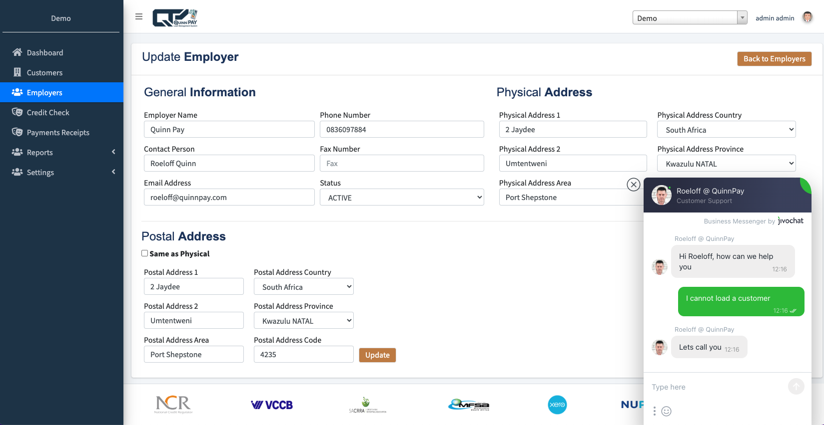Click the Payments Receipts mask icon
Viewport: 824px width, 425px height.
pos(17,132)
